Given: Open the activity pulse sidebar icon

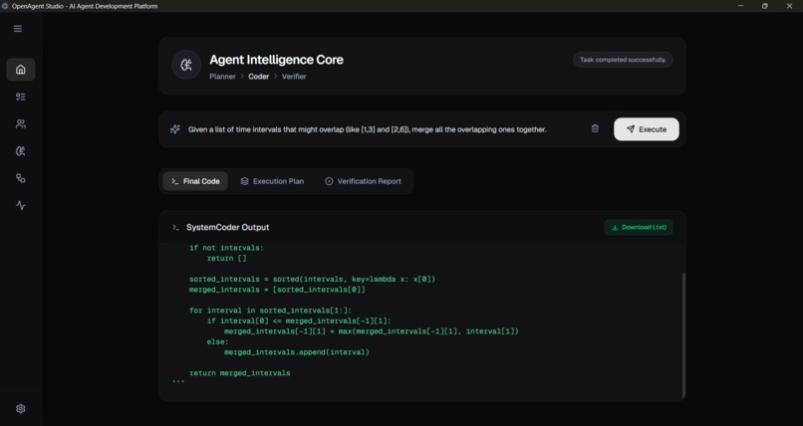Looking at the screenshot, I should point(21,205).
